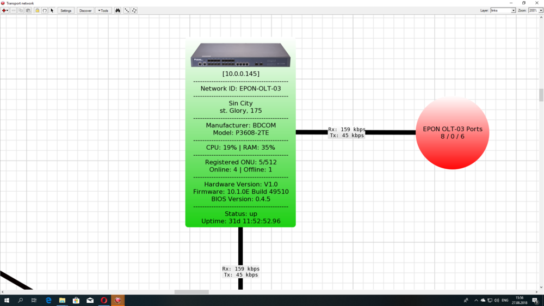This screenshot has width=544, height=306.
Task: Click the copy icon in toolbar
Action: 21,10
